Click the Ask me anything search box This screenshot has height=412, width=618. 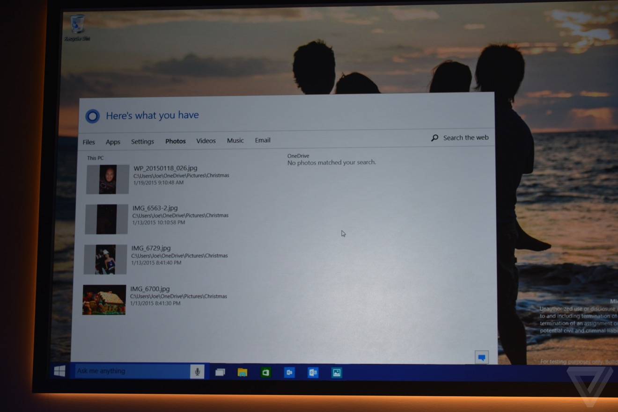pyautogui.click(x=132, y=371)
